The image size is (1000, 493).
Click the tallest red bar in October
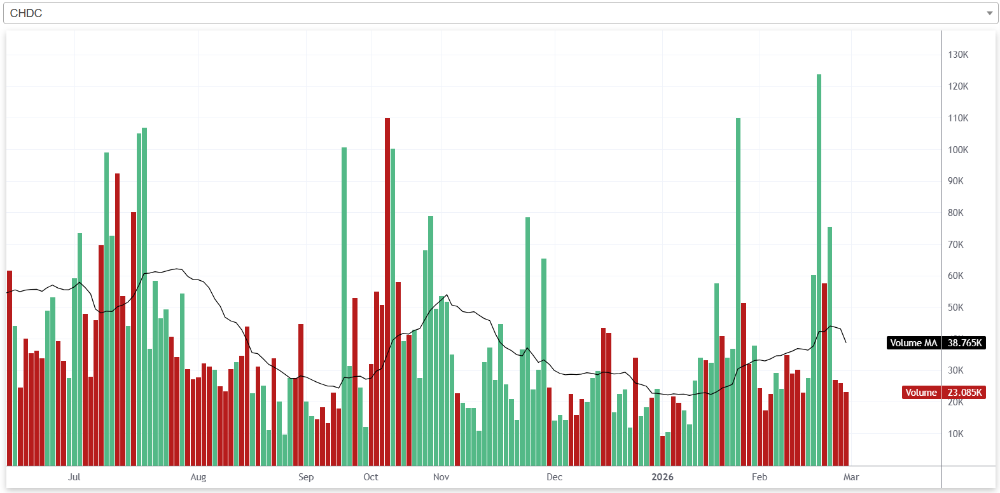(x=387, y=292)
